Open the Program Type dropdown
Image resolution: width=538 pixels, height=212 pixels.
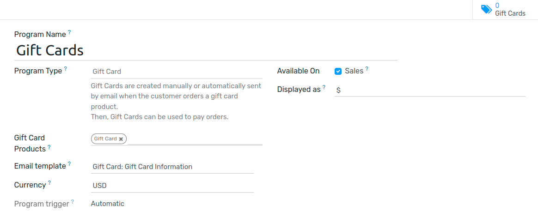[x=176, y=72]
